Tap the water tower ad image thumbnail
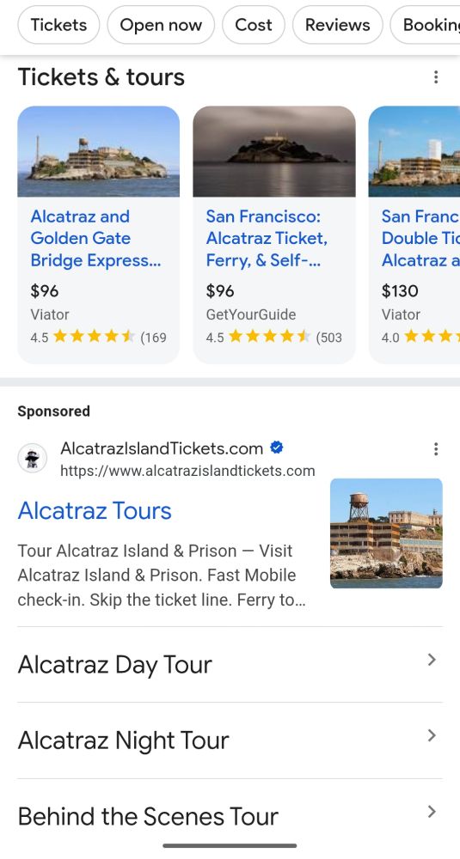This screenshot has width=460, height=859. coord(386,533)
